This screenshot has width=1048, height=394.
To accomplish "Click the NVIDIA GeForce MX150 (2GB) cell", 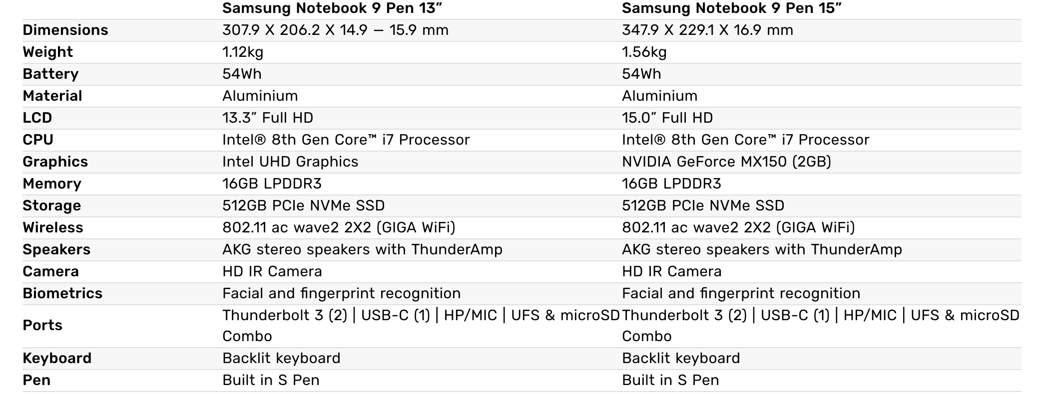I will pos(726,162).
